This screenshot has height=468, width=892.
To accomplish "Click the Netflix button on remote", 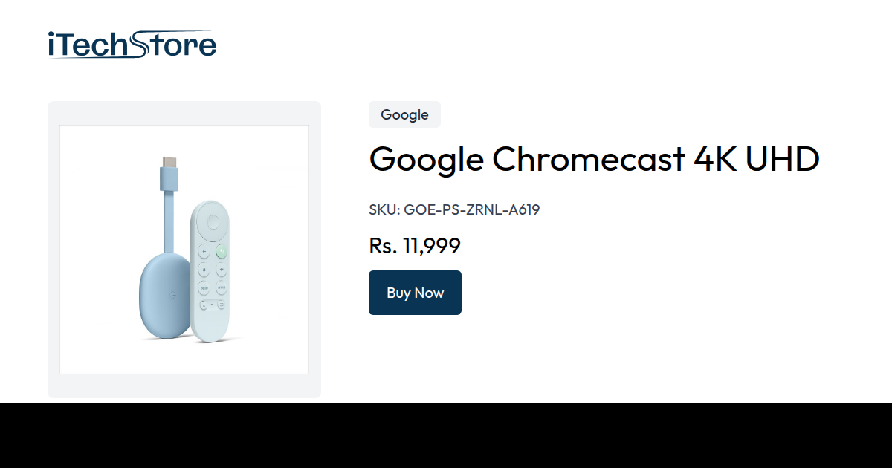I will tap(222, 288).
